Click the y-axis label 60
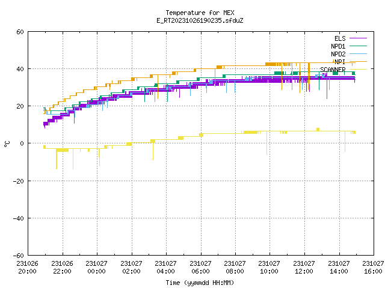The height and width of the screenshot is (288, 385). tap(20, 32)
